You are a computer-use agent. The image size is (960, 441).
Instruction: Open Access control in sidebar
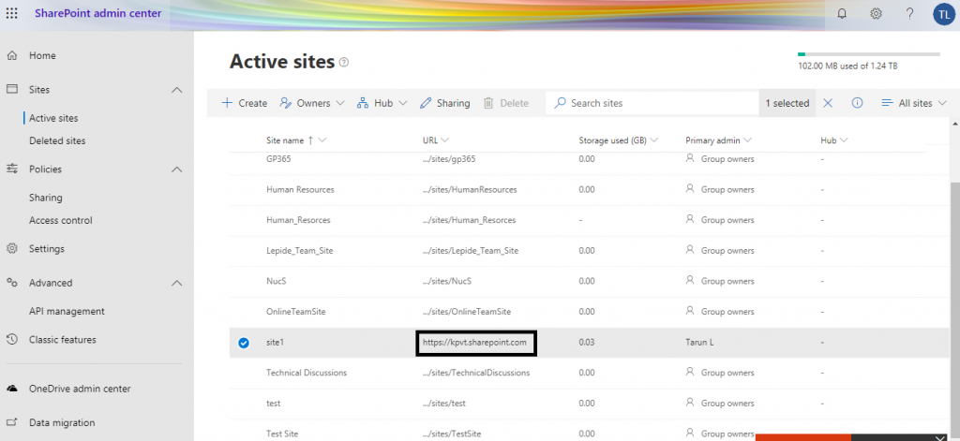pyautogui.click(x=60, y=221)
